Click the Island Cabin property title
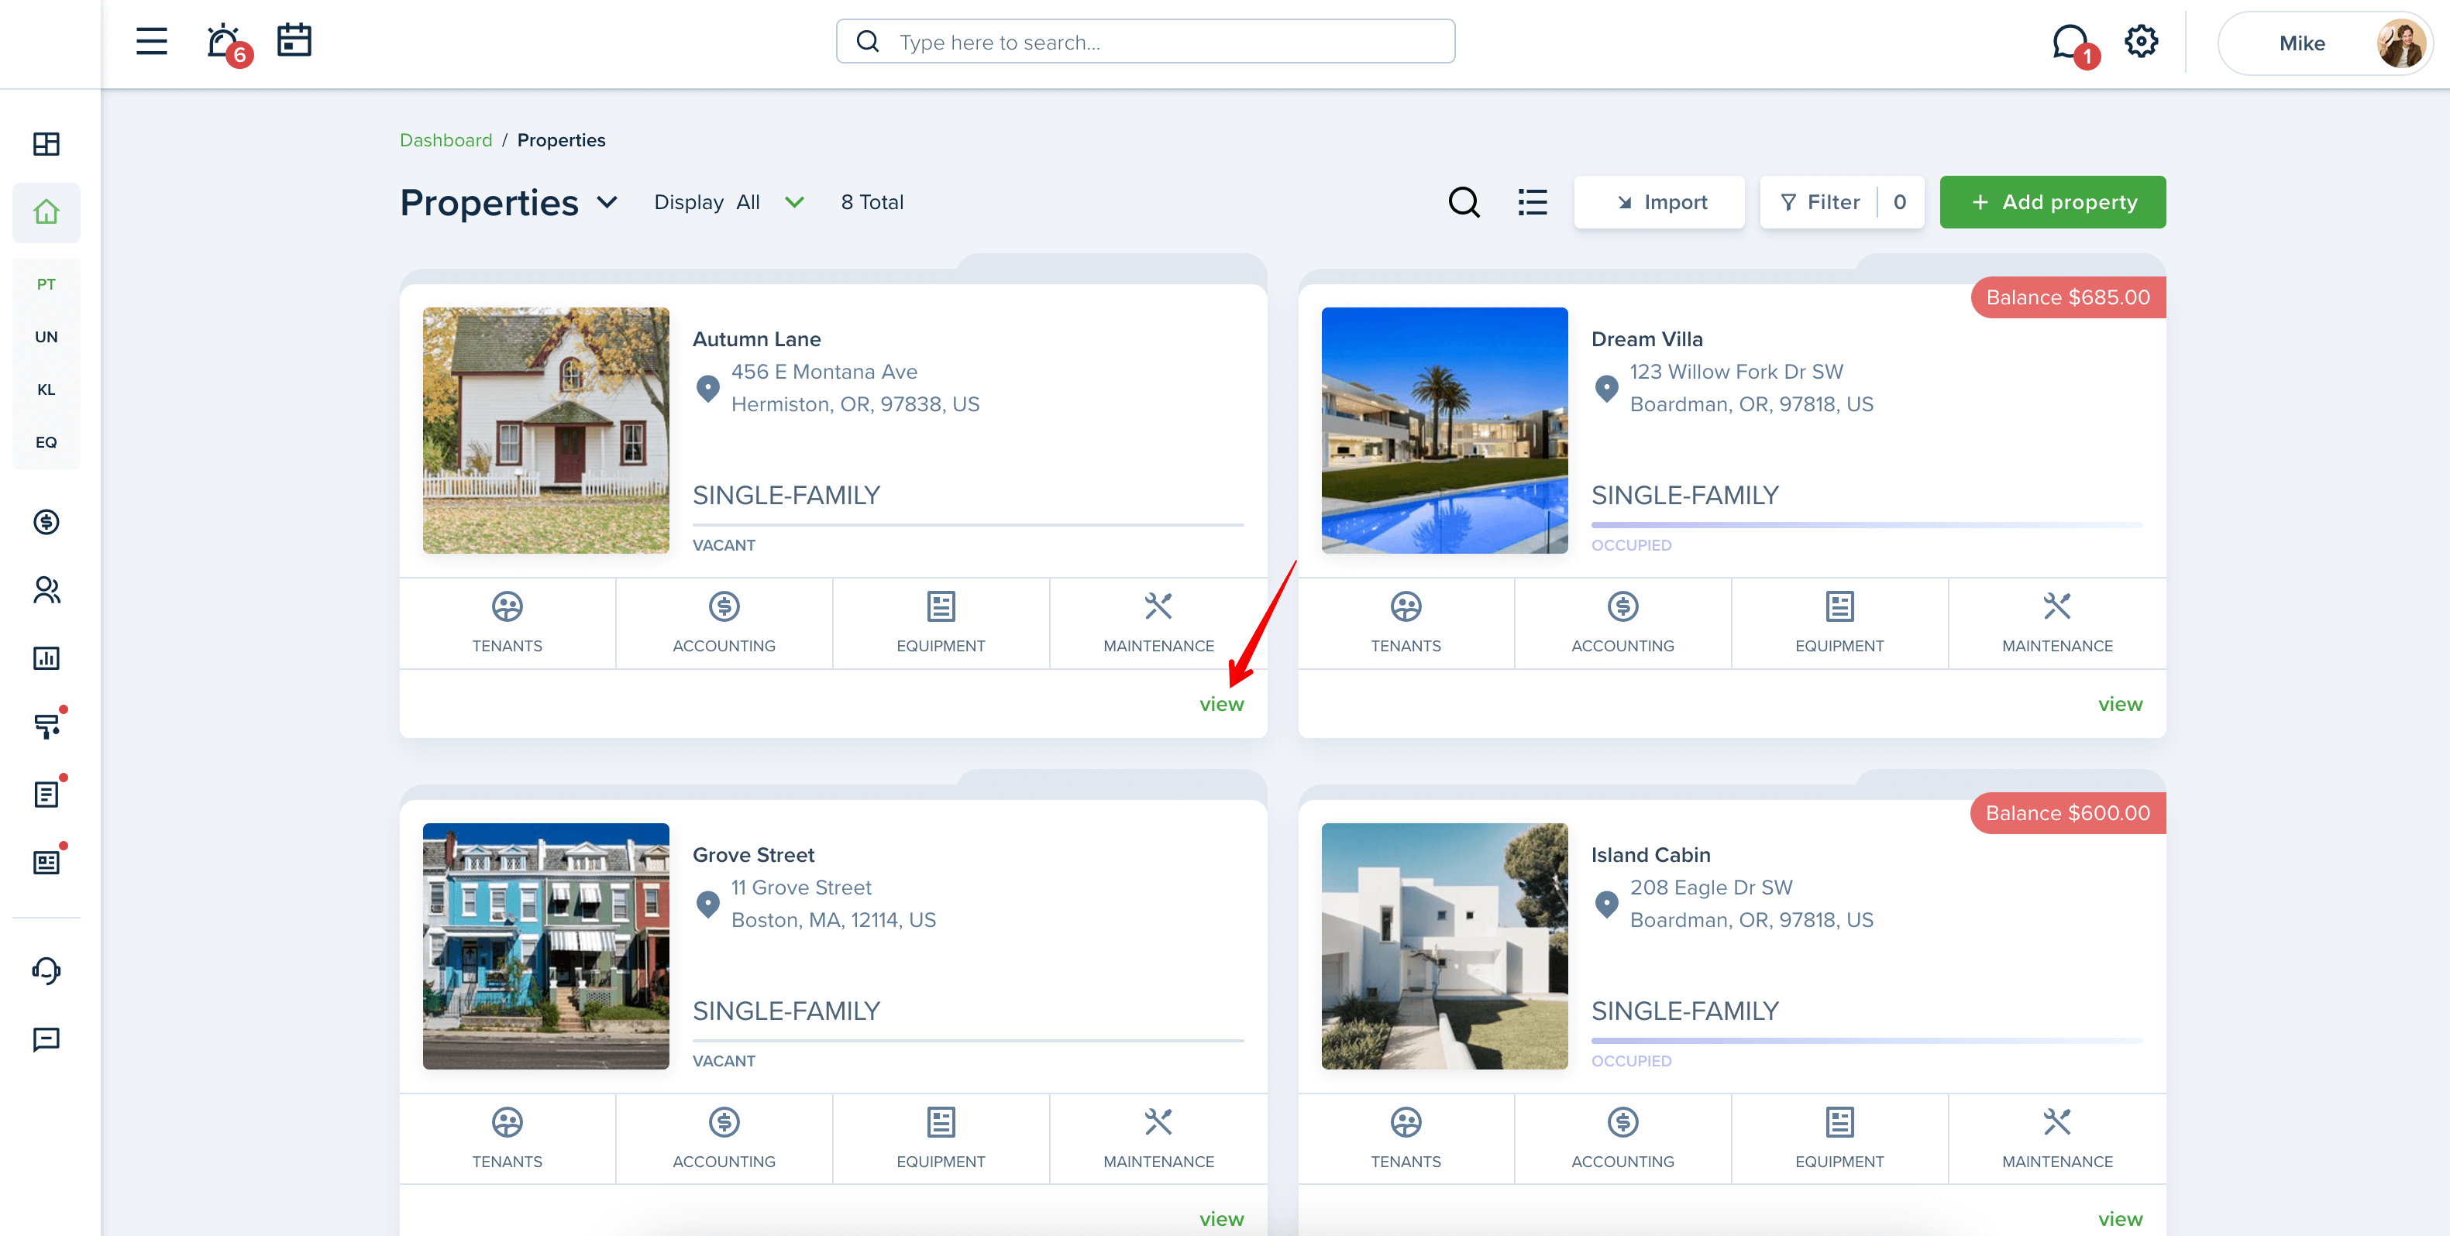This screenshot has width=2450, height=1236. [x=1650, y=855]
